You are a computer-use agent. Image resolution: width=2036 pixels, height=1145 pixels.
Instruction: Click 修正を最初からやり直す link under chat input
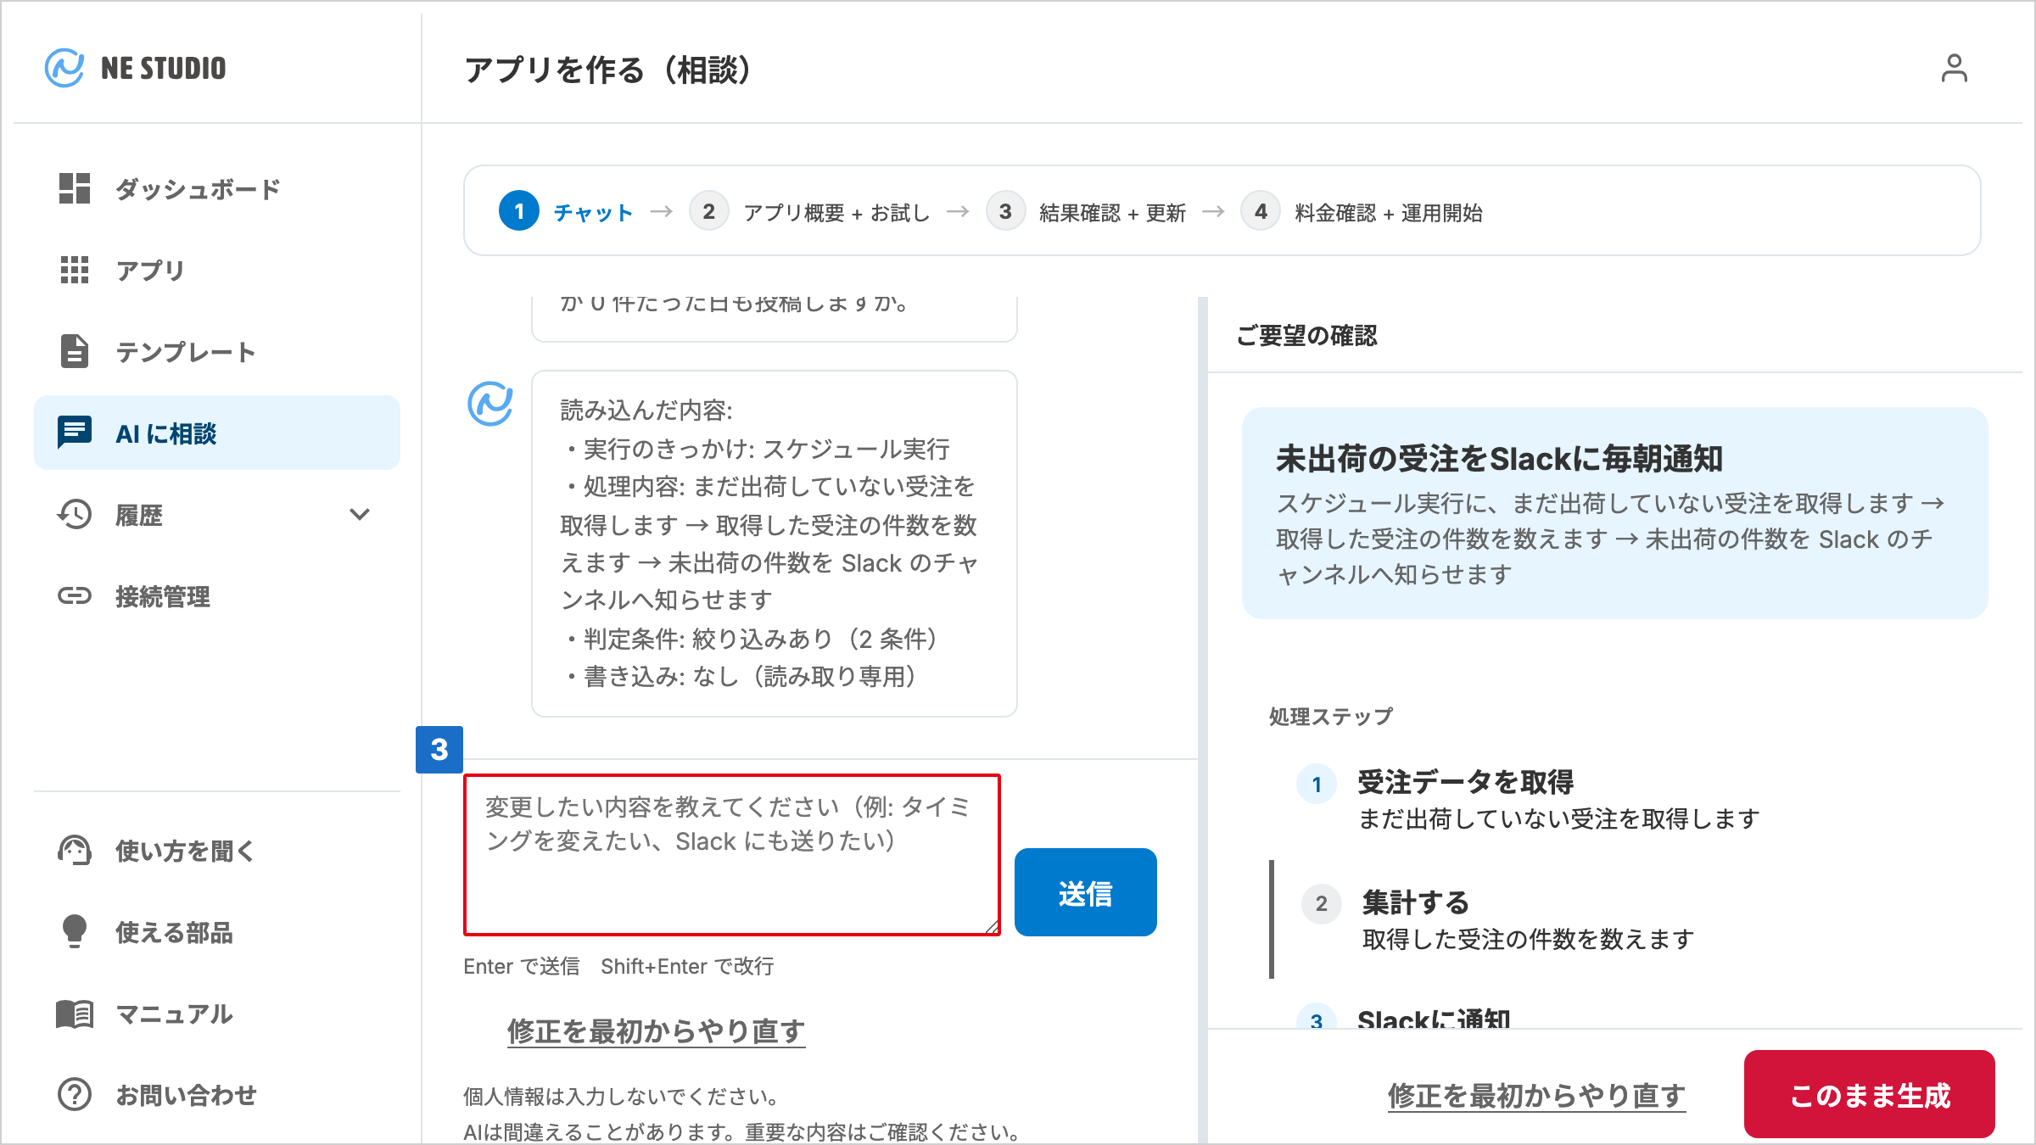656,1030
